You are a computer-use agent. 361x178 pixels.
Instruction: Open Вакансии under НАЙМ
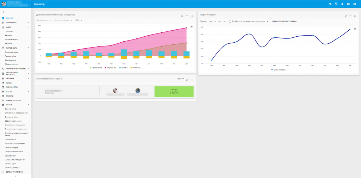coord(8,36)
